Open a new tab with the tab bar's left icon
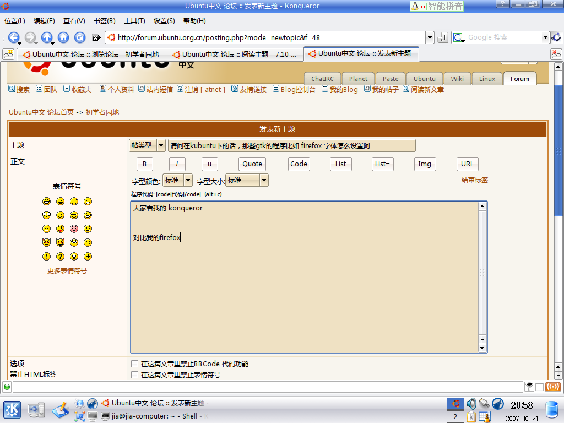564x423 pixels. click(8, 55)
